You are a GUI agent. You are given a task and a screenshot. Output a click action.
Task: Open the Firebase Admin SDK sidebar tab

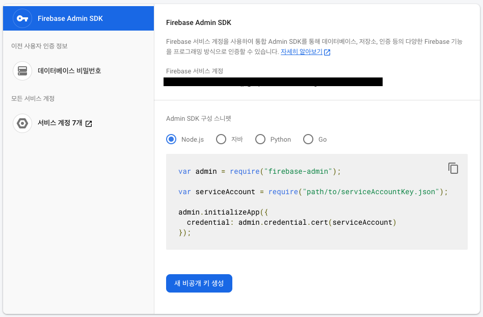[x=78, y=18]
